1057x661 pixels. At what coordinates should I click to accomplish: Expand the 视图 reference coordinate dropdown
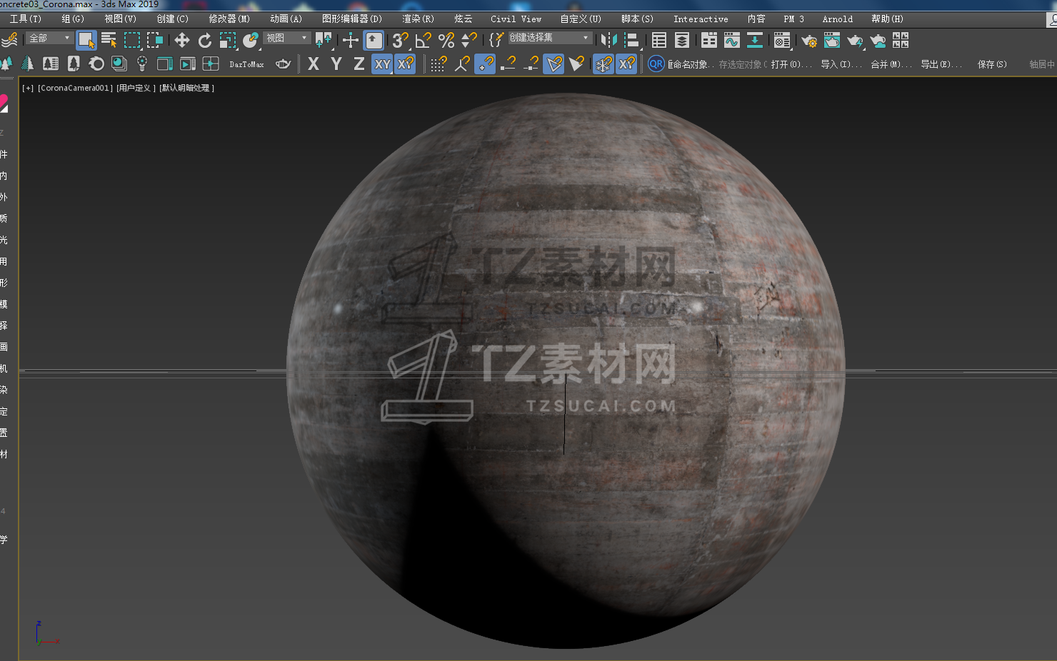click(287, 38)
